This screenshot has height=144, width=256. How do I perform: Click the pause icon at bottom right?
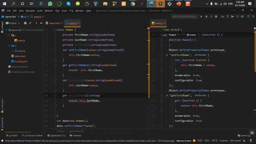tap(252, 133)
